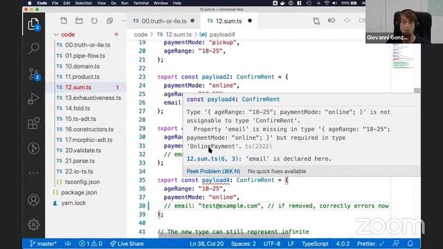Refresh the explorer file tree

[94, 21]
